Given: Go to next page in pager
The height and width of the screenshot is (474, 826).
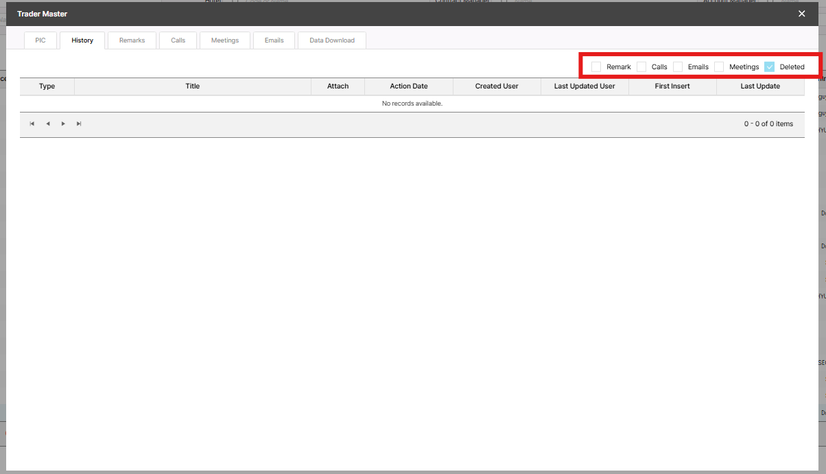Looking at the screenshot, I should 63,123.
